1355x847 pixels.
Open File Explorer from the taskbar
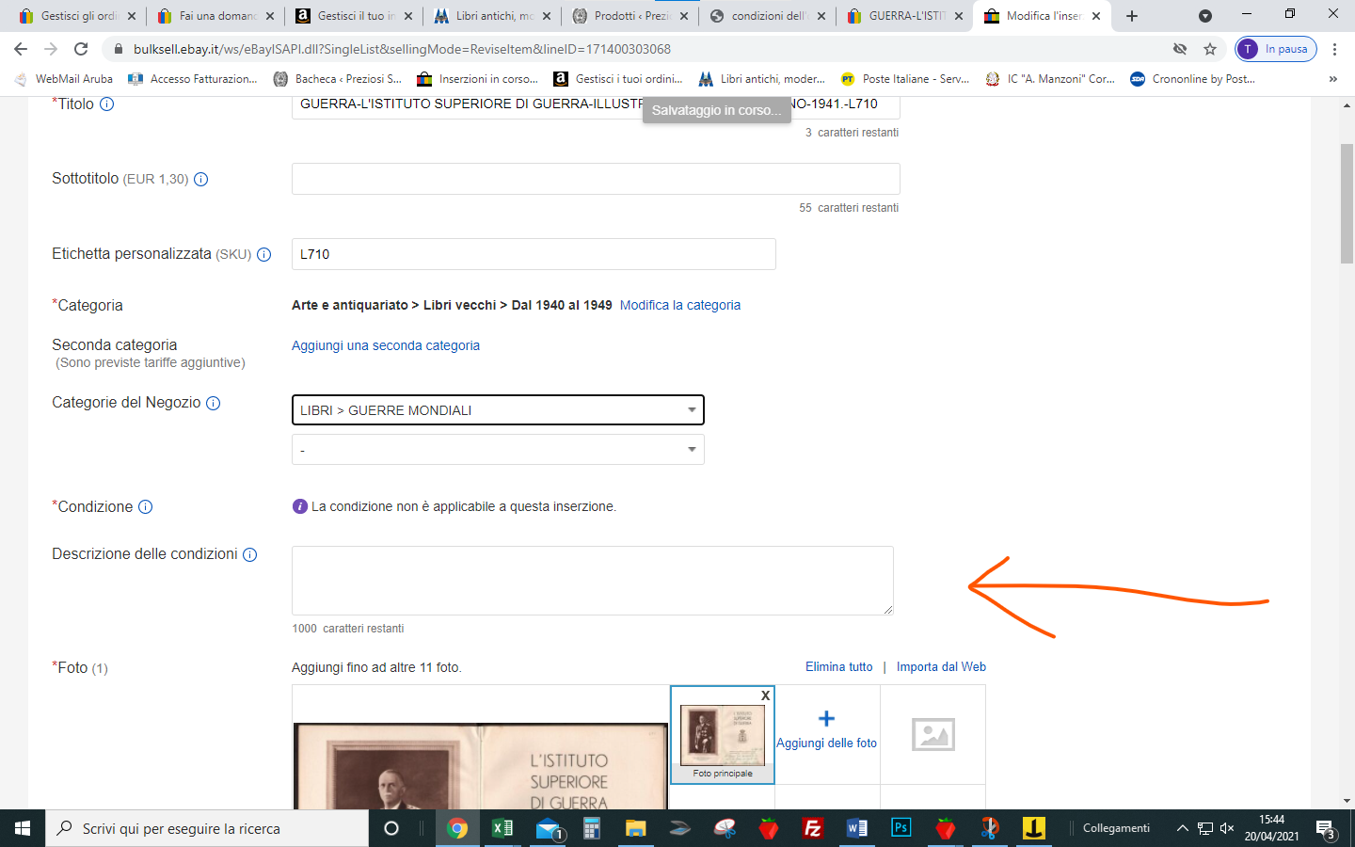635,828
